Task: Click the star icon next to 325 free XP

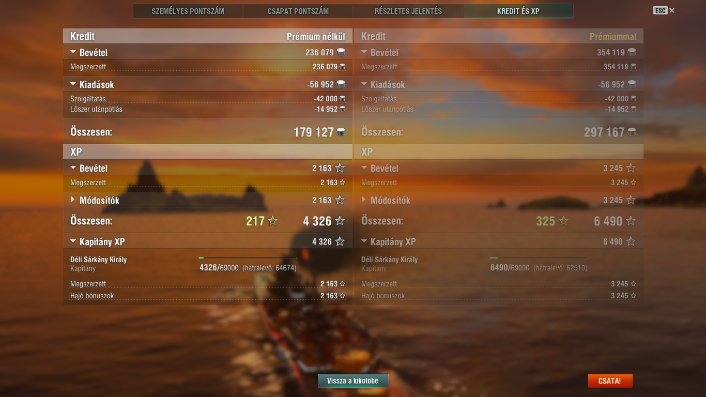Action: (x=563, y=221)
